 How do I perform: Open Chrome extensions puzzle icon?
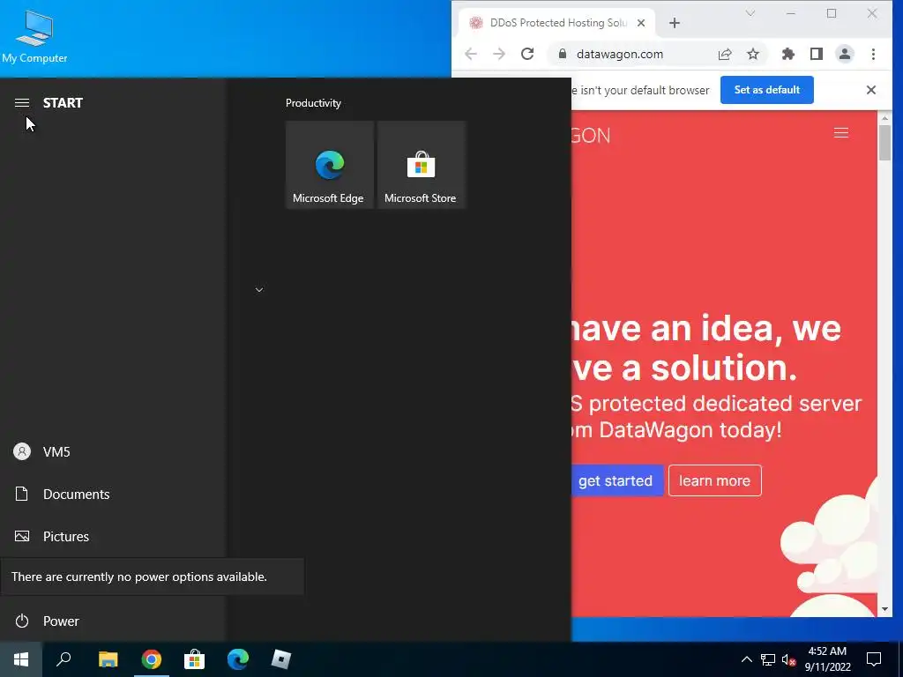787,54
